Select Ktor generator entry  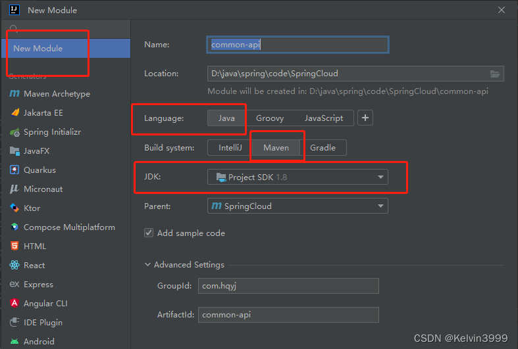click(66, 208)
